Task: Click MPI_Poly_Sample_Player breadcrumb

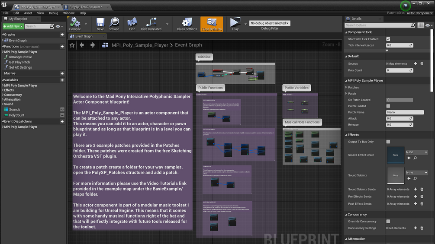Action: pos(140,45)
